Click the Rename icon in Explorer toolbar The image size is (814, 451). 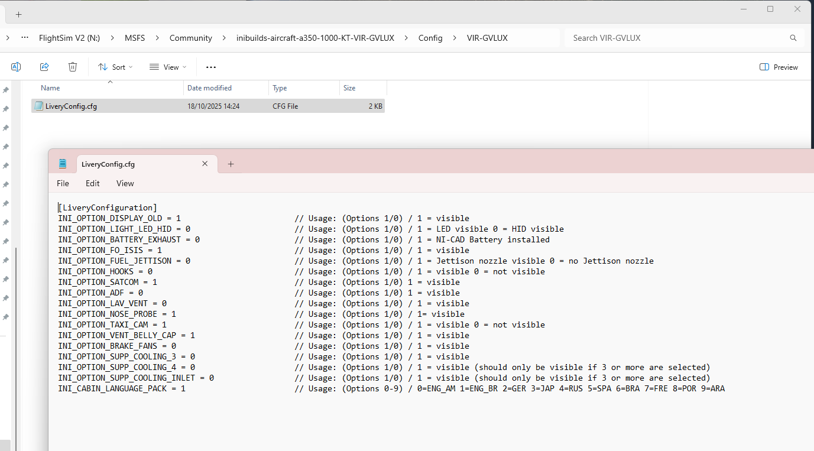[16, 67]
